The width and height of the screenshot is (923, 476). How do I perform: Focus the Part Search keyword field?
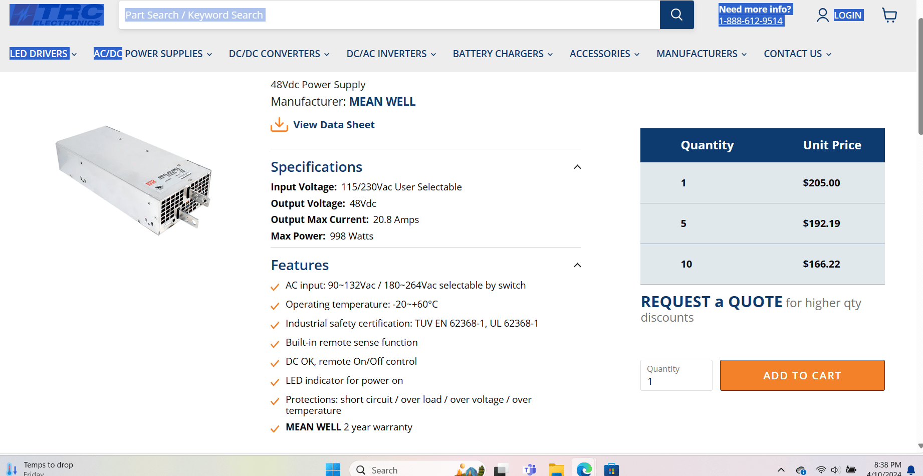tap(389, 15)
